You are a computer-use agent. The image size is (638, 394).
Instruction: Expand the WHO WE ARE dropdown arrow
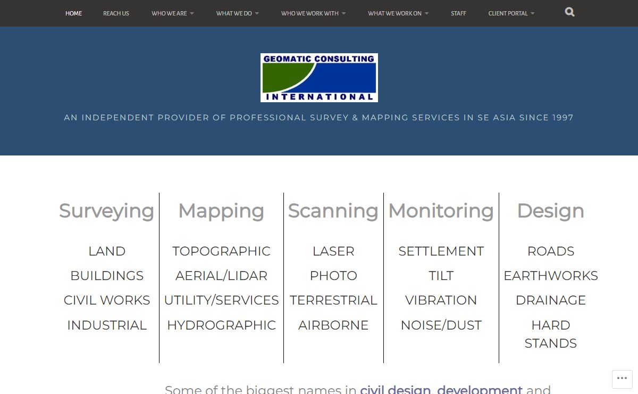[192, 14]
